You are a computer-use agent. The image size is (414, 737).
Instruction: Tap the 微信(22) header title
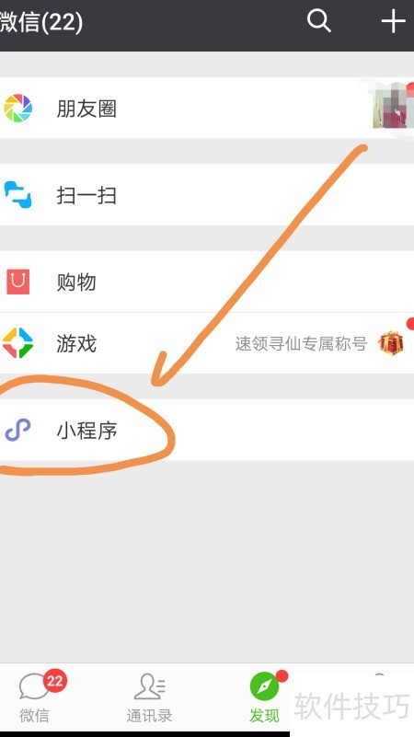pyautogui.click(x=41, y=22)
